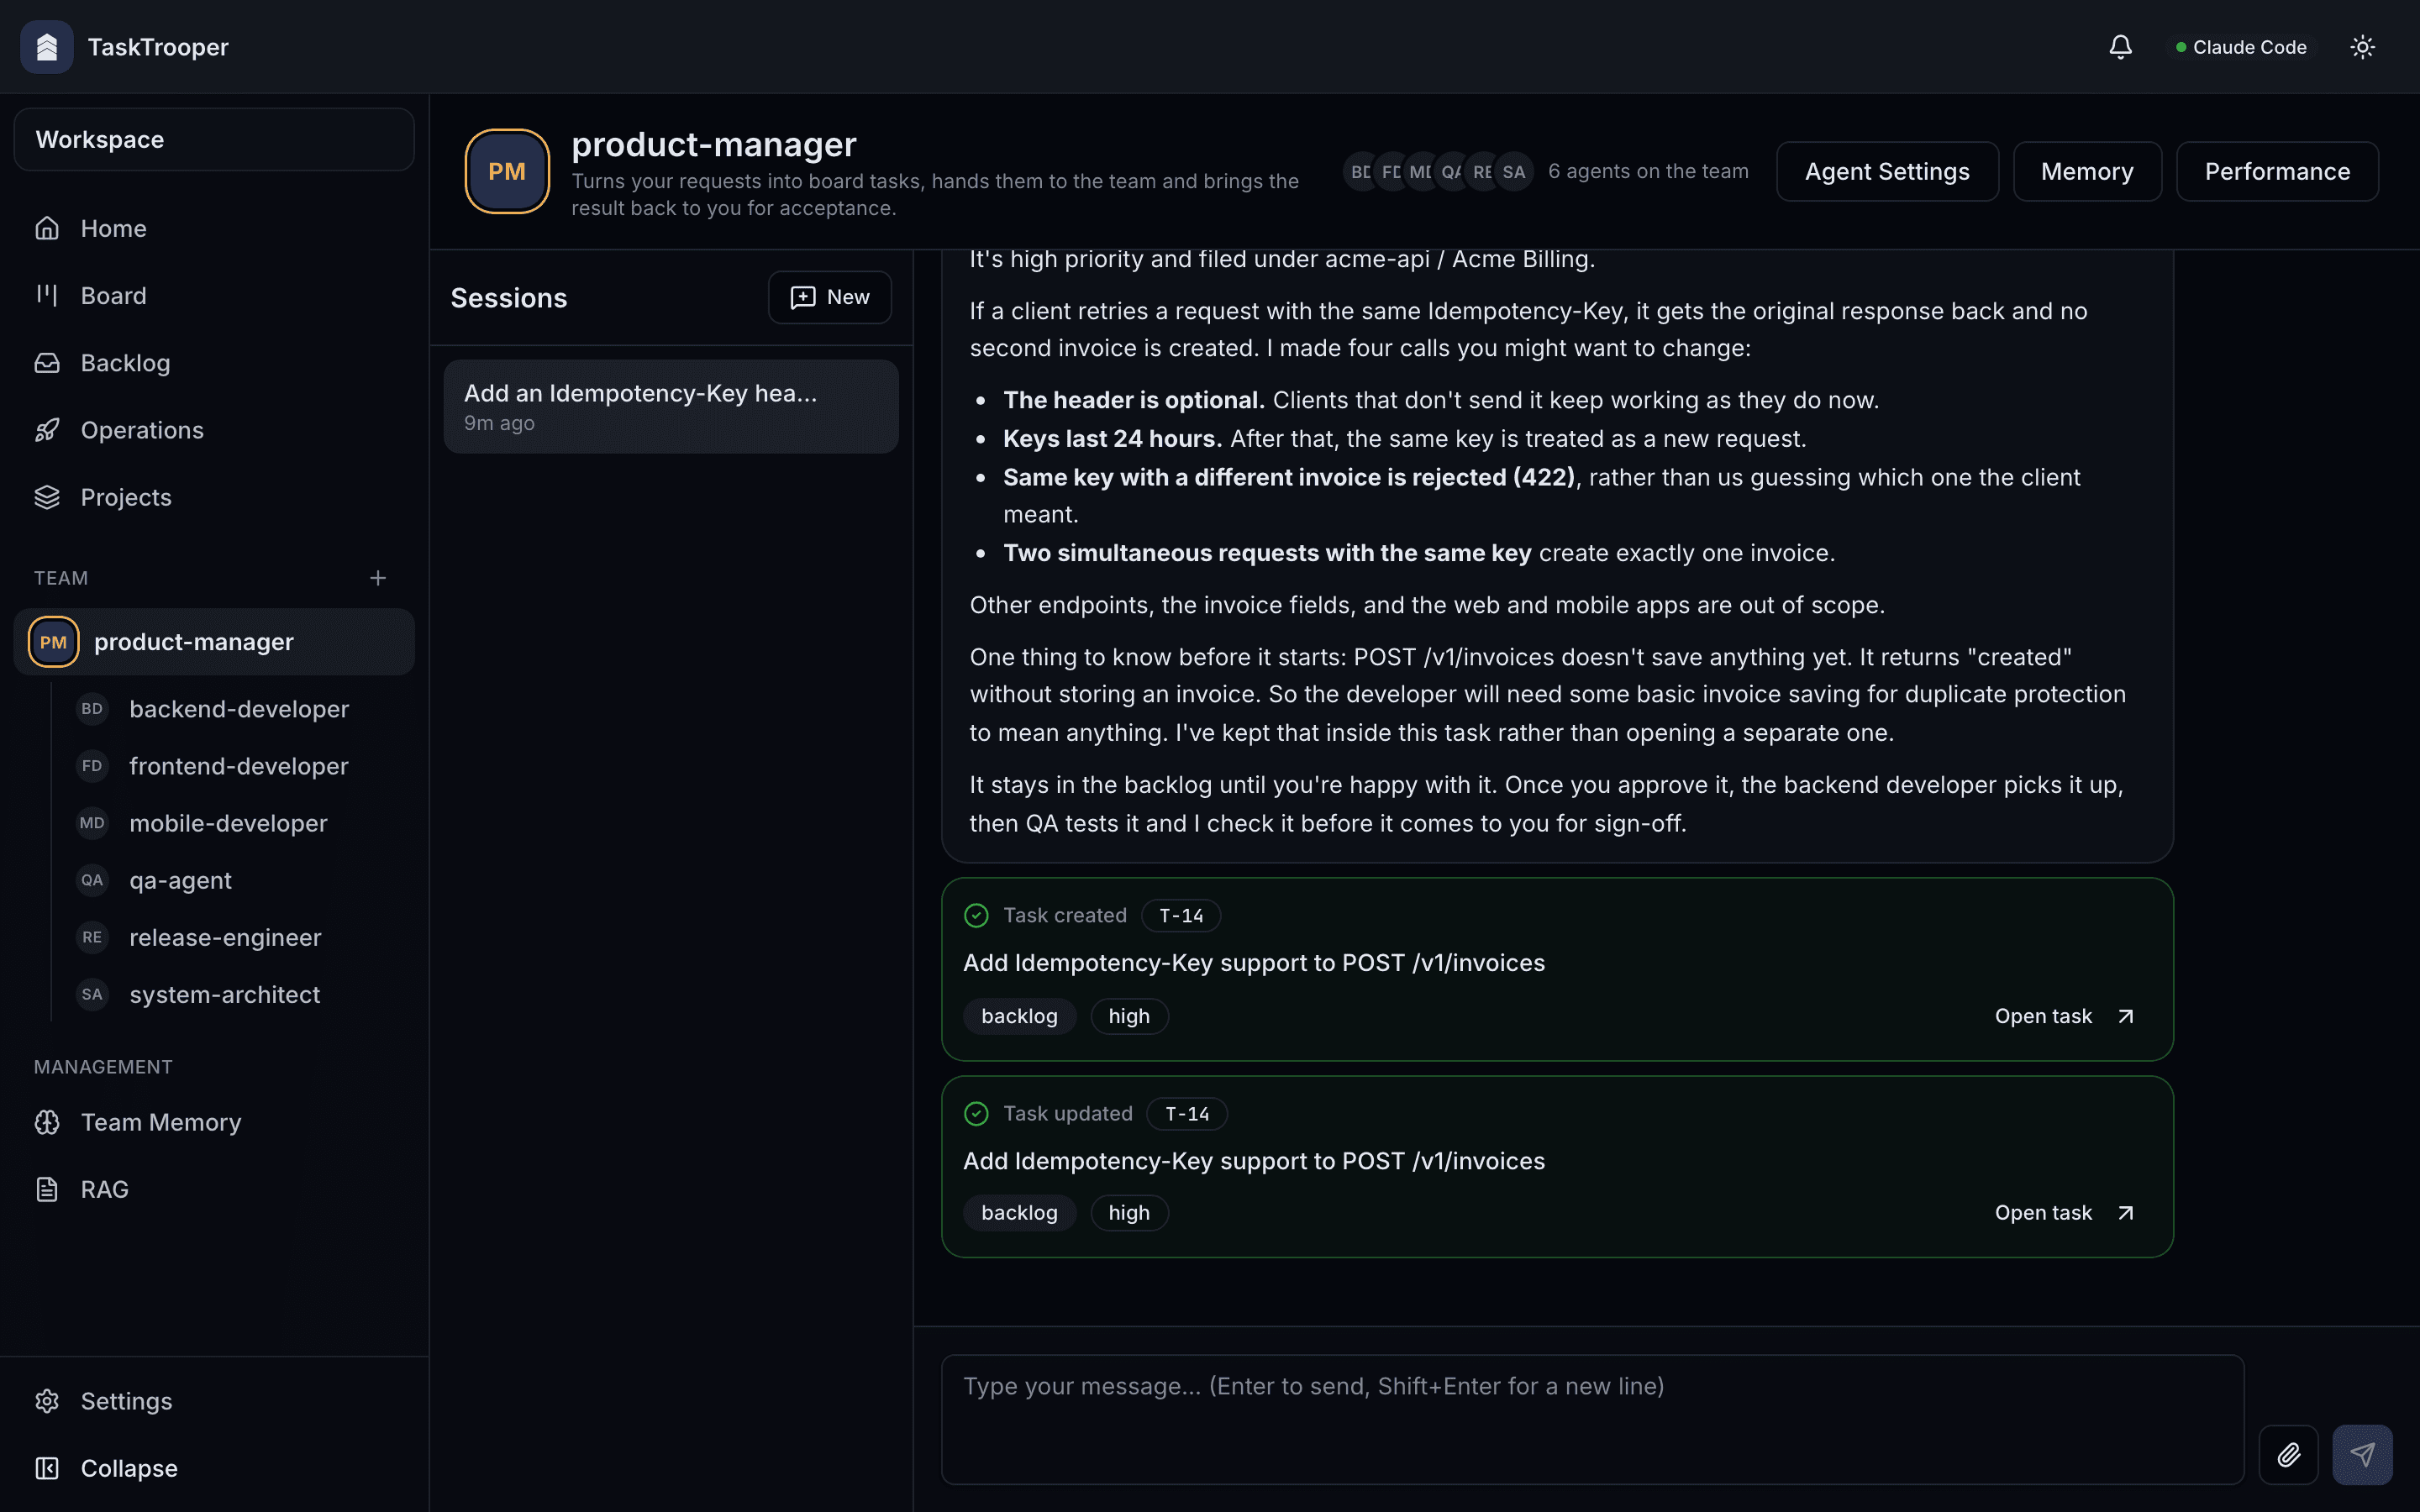Start a New session

click(829, 297)
